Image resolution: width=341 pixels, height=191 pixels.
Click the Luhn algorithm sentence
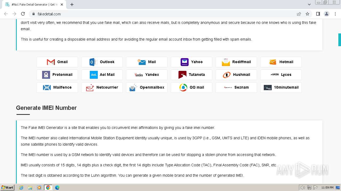pos(132,175)
